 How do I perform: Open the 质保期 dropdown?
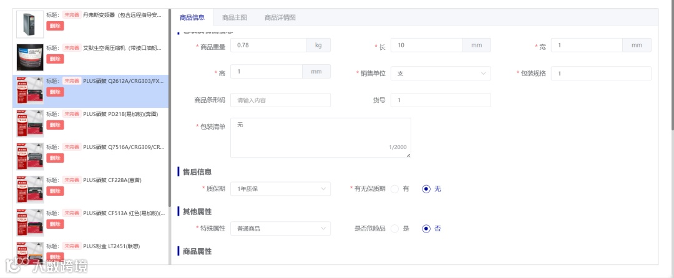281,189
